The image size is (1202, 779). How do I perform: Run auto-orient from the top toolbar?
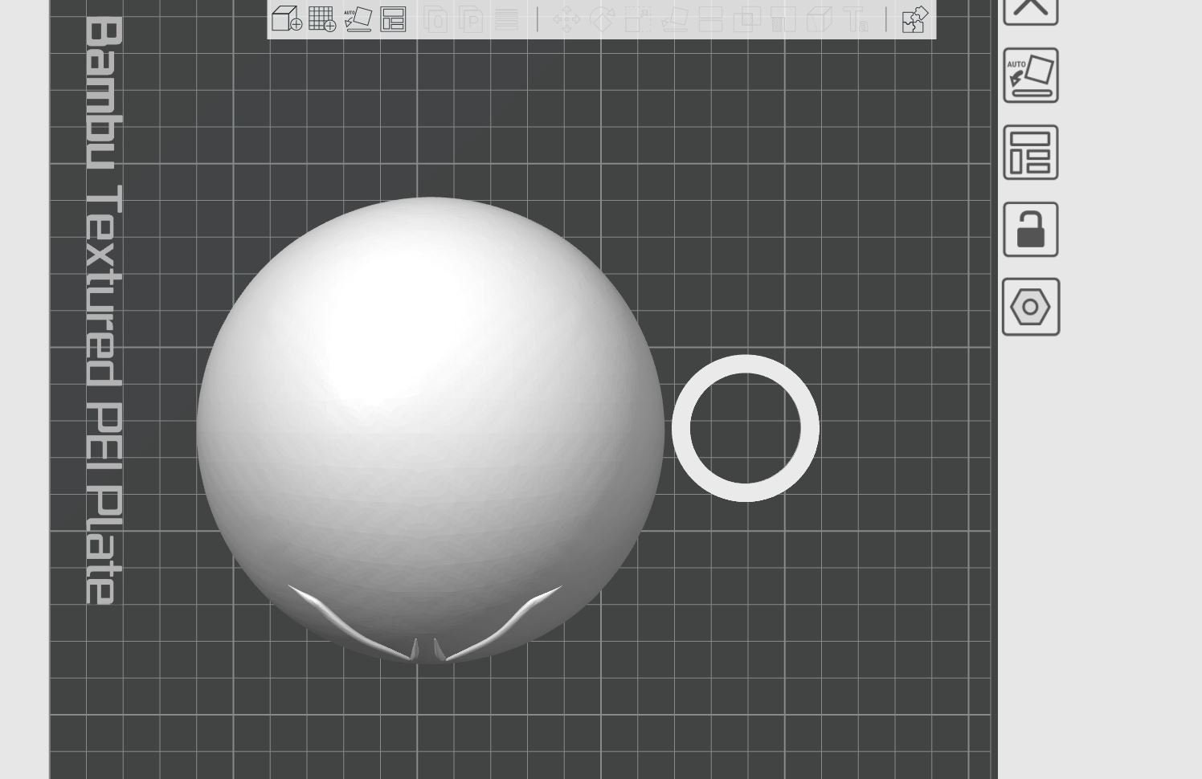pos(358,19)
